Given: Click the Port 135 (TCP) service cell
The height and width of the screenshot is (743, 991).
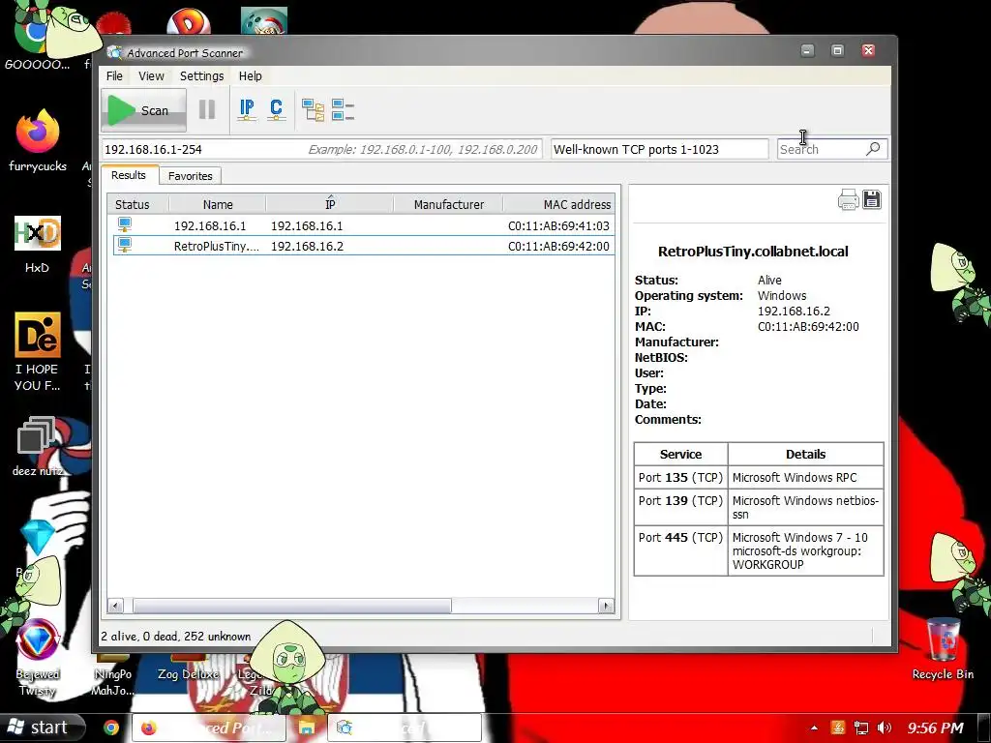Looking at the screenshot, I should pyautogui.click(x=680, y=477).
